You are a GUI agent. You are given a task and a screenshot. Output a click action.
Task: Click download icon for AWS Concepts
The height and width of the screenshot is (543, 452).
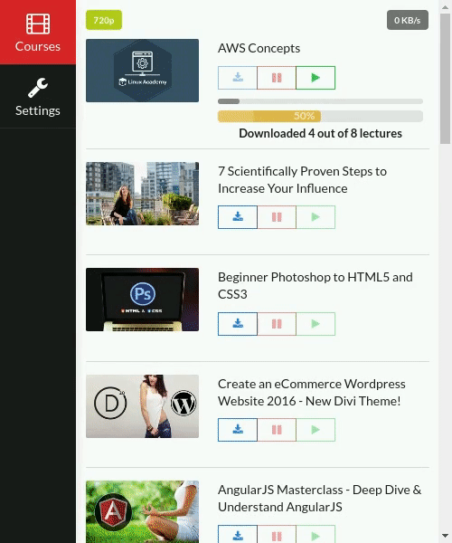click(x=238, y=78)
